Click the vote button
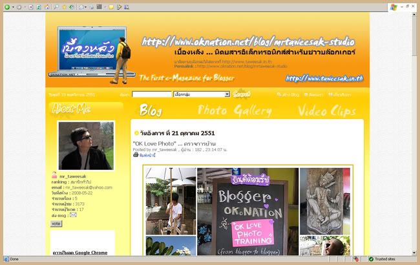This screenshot has height=265, width=420. pyautogui.click(x=56, y=224)
